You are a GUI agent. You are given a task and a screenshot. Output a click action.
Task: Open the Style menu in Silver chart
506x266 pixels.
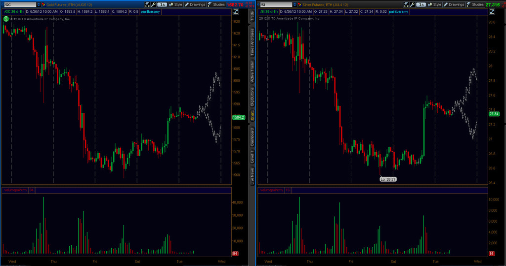point(434,4)
